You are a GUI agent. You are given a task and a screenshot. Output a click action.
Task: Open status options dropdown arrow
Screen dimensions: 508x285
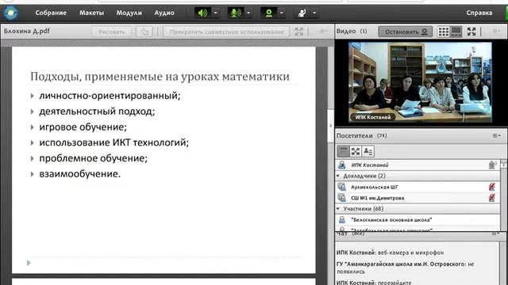click(314, 13)
